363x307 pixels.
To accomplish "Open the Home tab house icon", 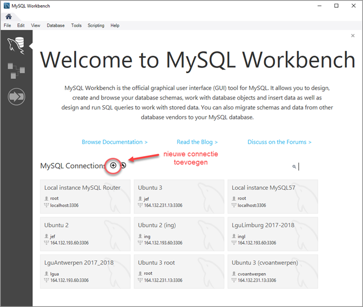I will (9, 17).
